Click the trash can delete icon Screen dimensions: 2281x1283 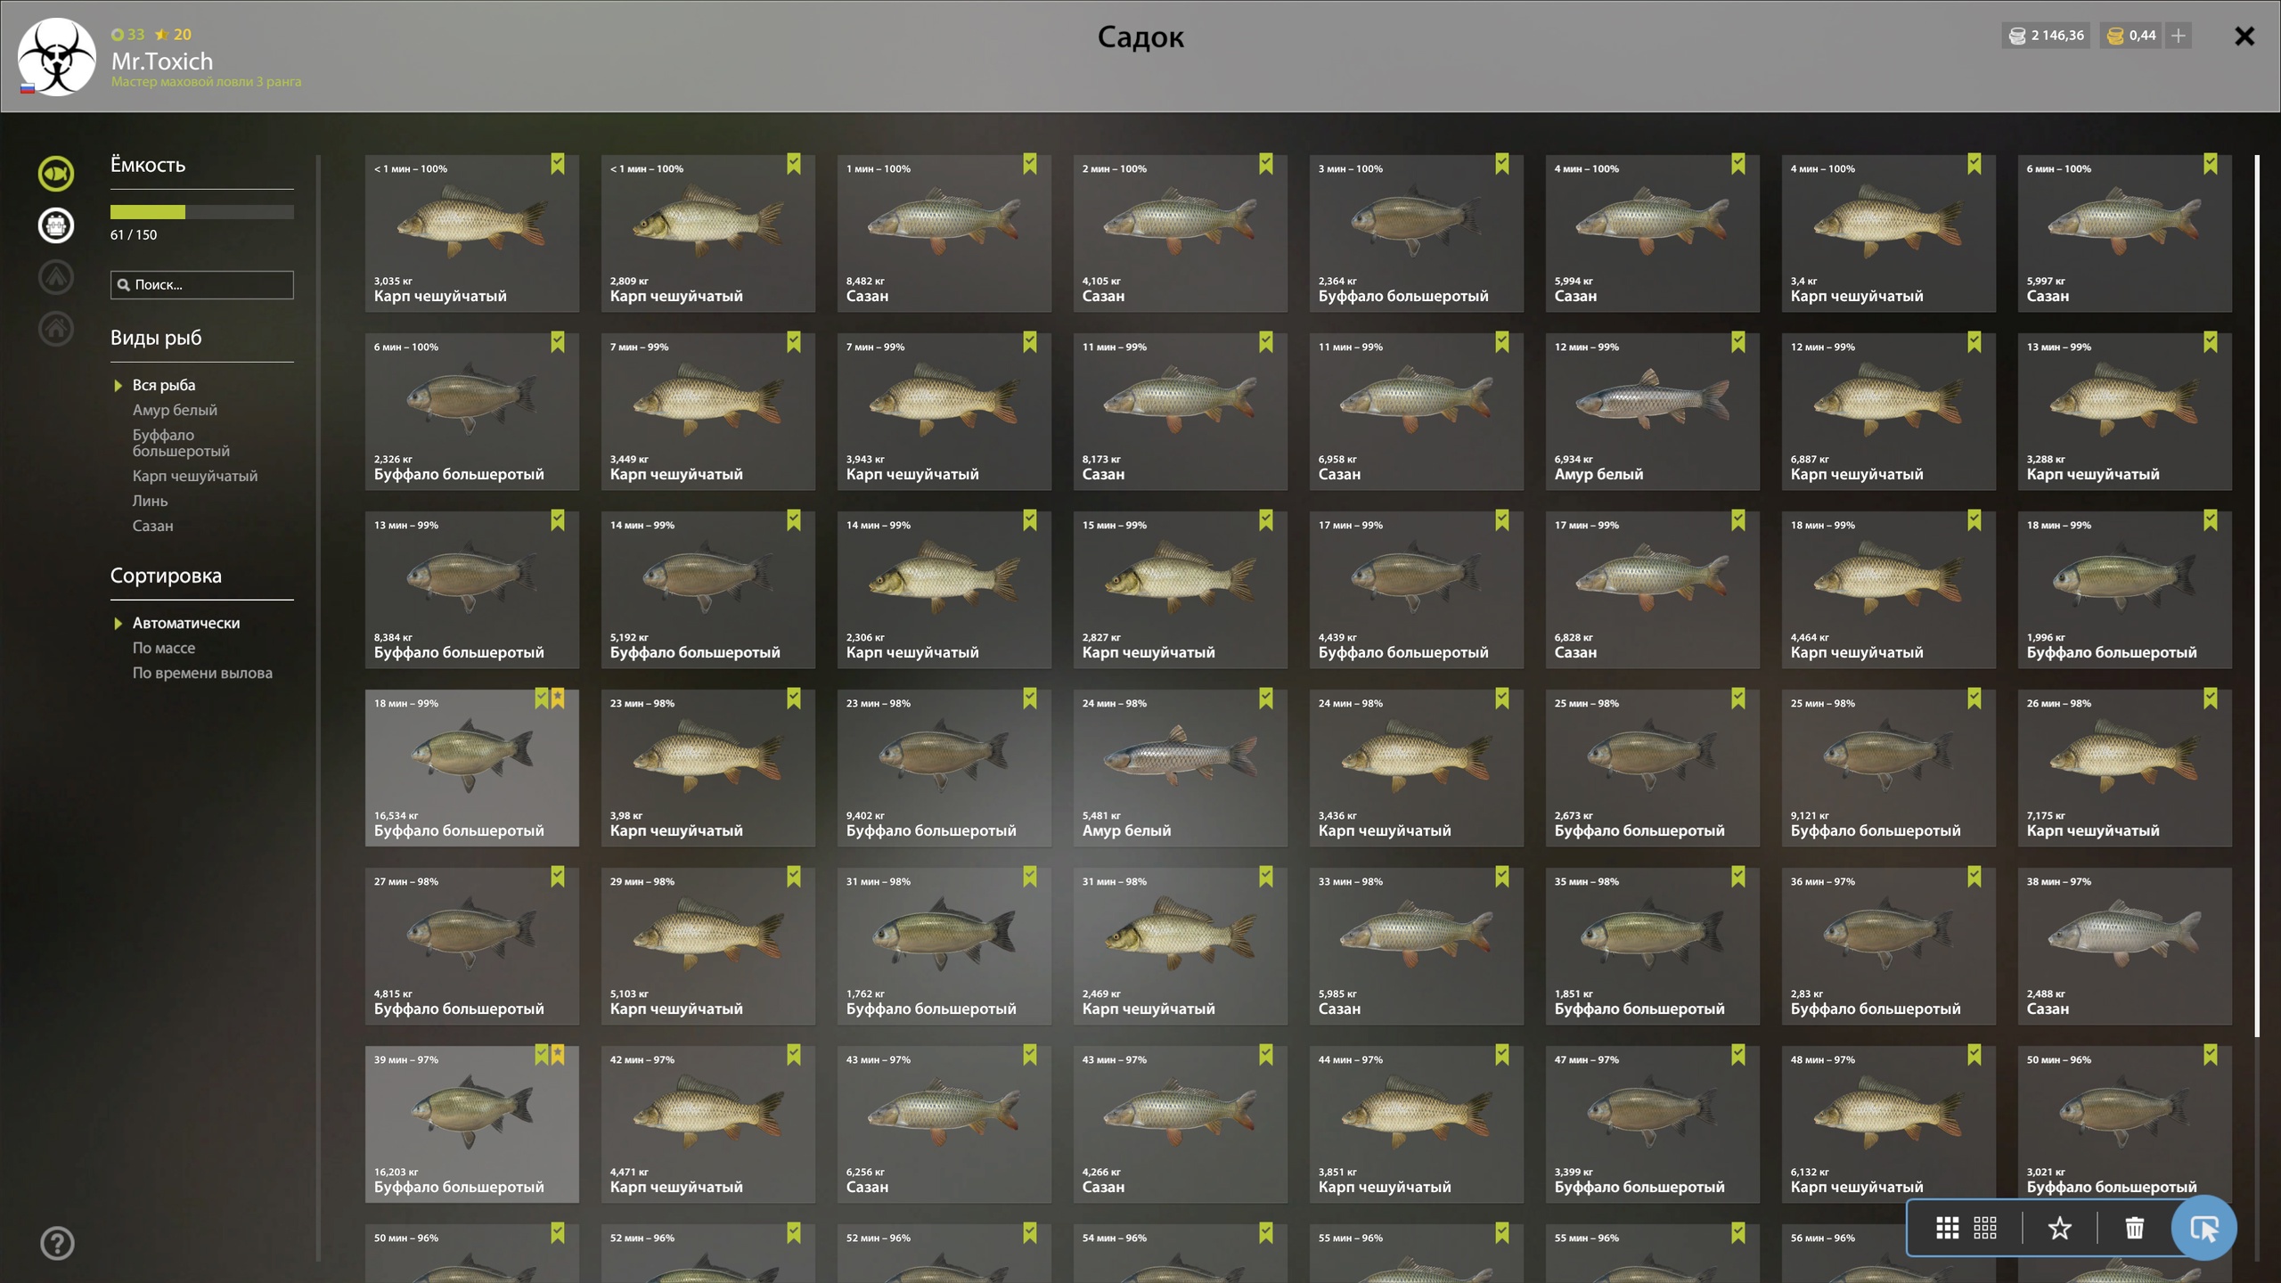click(x=2134, y=1228)
